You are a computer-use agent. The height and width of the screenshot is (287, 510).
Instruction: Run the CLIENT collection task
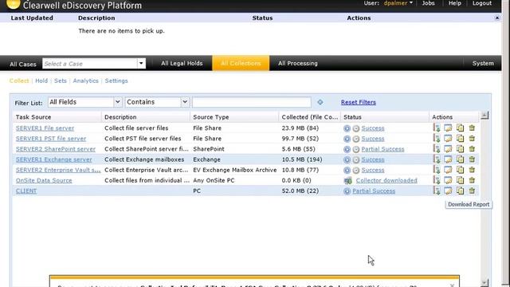click(347, 191)
